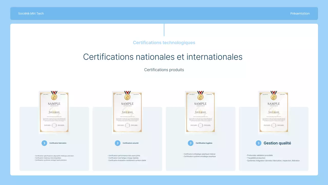Image resolution: width=328 pixels, height=185 pixels.
Task: Click the gold medal on the hygiène certificate
Action: point(200,97)
